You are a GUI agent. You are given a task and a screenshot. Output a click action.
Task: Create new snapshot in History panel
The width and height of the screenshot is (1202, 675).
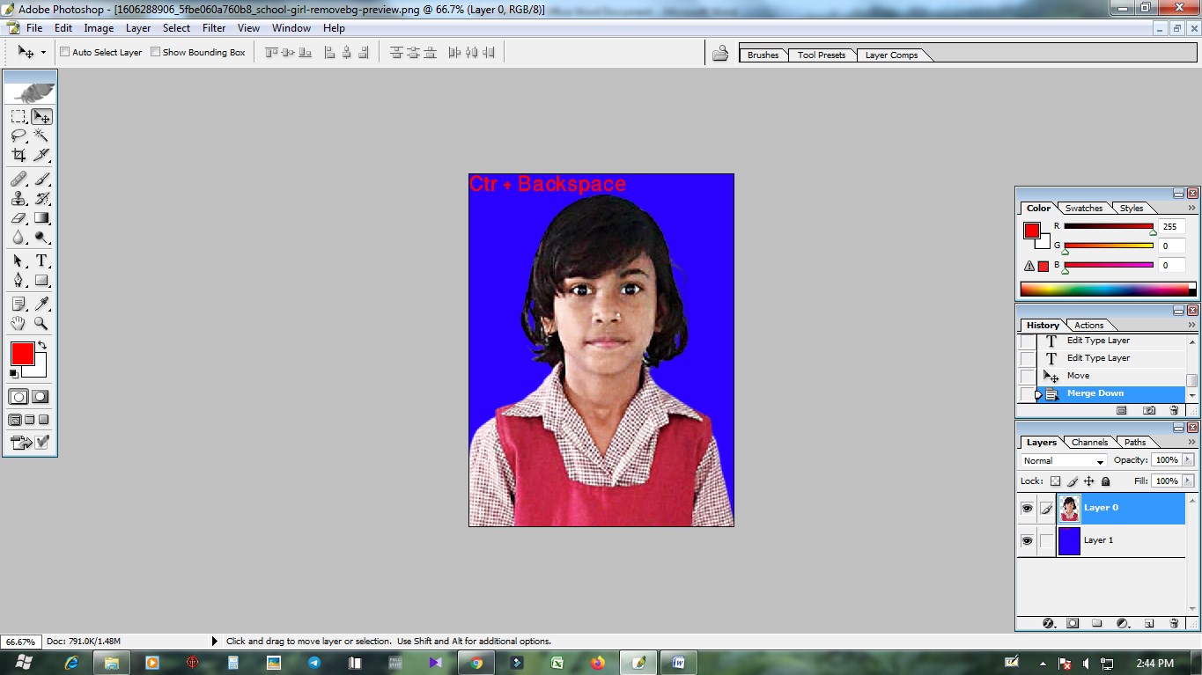click(x=1149, y=410)
